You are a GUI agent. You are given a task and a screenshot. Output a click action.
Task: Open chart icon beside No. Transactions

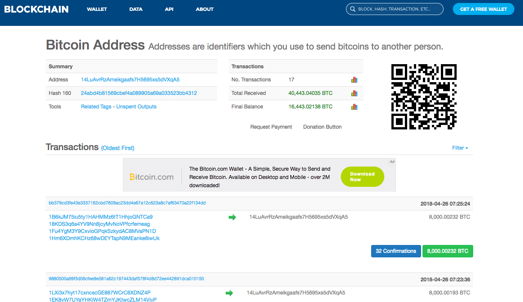[354, 80]
